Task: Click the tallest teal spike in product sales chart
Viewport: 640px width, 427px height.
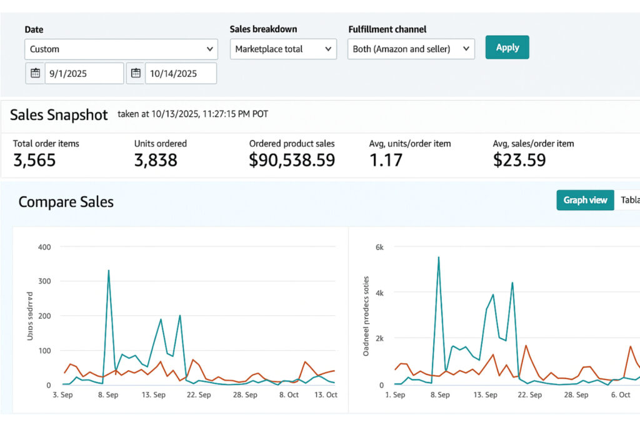Action: tap(439, 257)
